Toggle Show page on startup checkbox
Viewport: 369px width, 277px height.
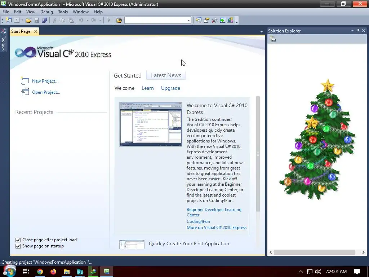pos(18,246)
